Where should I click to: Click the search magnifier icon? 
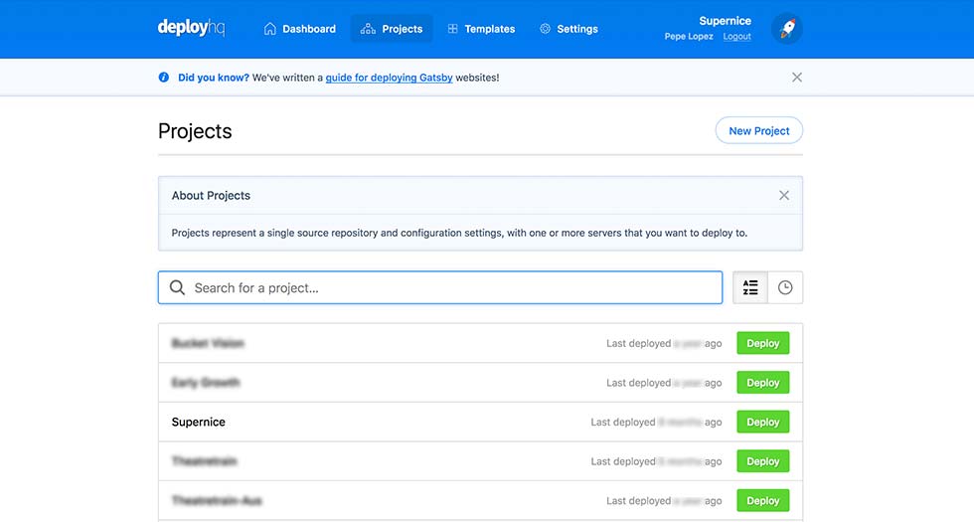coord(177,287)
